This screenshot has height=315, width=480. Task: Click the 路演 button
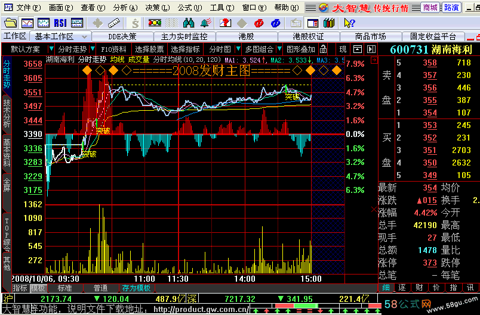pyautogui.click(x=451, y=8)
